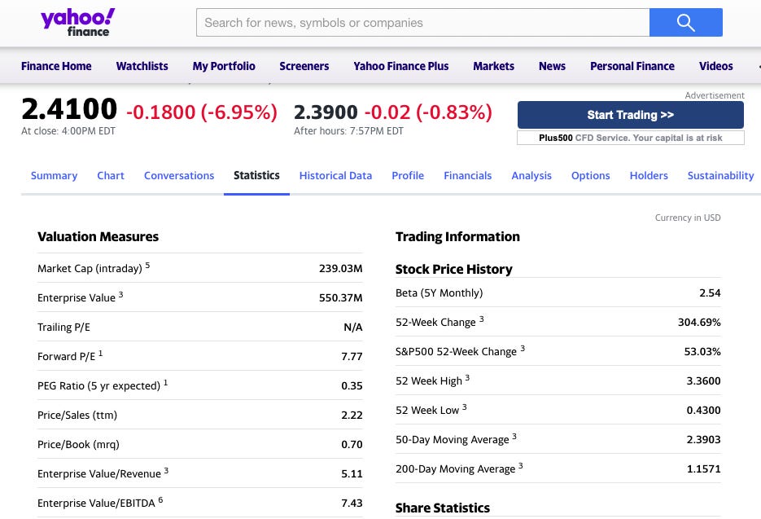
Task: Open Yahoo Finance Plus
Action: tap(400, 66)
